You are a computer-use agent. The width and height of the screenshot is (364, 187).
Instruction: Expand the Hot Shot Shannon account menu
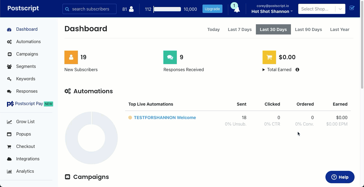pos(272,11)
